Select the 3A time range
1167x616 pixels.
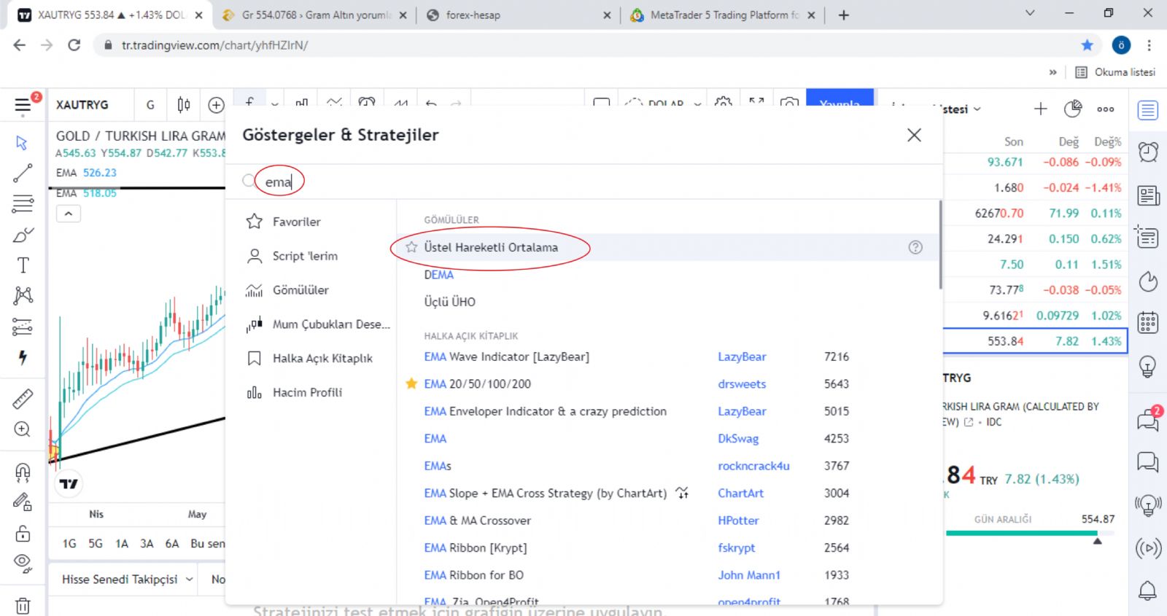(x=147, y=543)
